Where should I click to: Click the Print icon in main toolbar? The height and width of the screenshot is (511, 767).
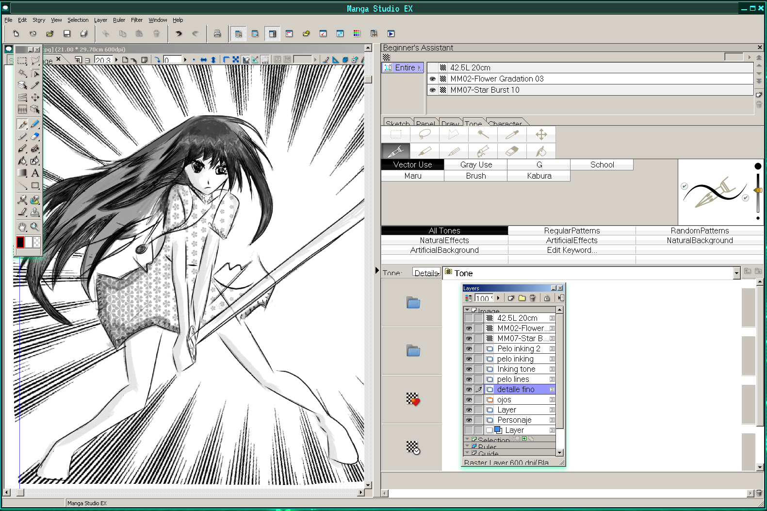coord(217,33)
